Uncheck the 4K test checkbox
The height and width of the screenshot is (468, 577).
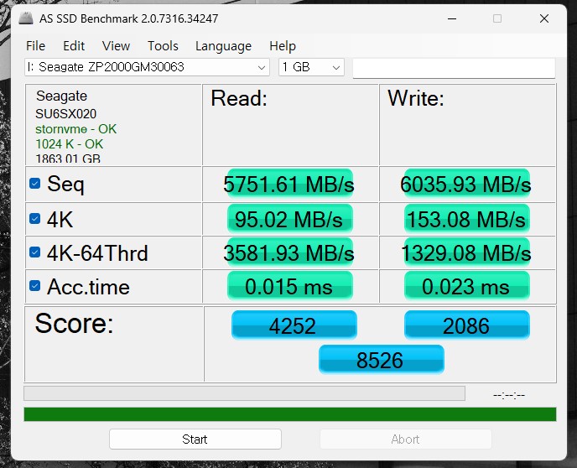click(34, 219)
